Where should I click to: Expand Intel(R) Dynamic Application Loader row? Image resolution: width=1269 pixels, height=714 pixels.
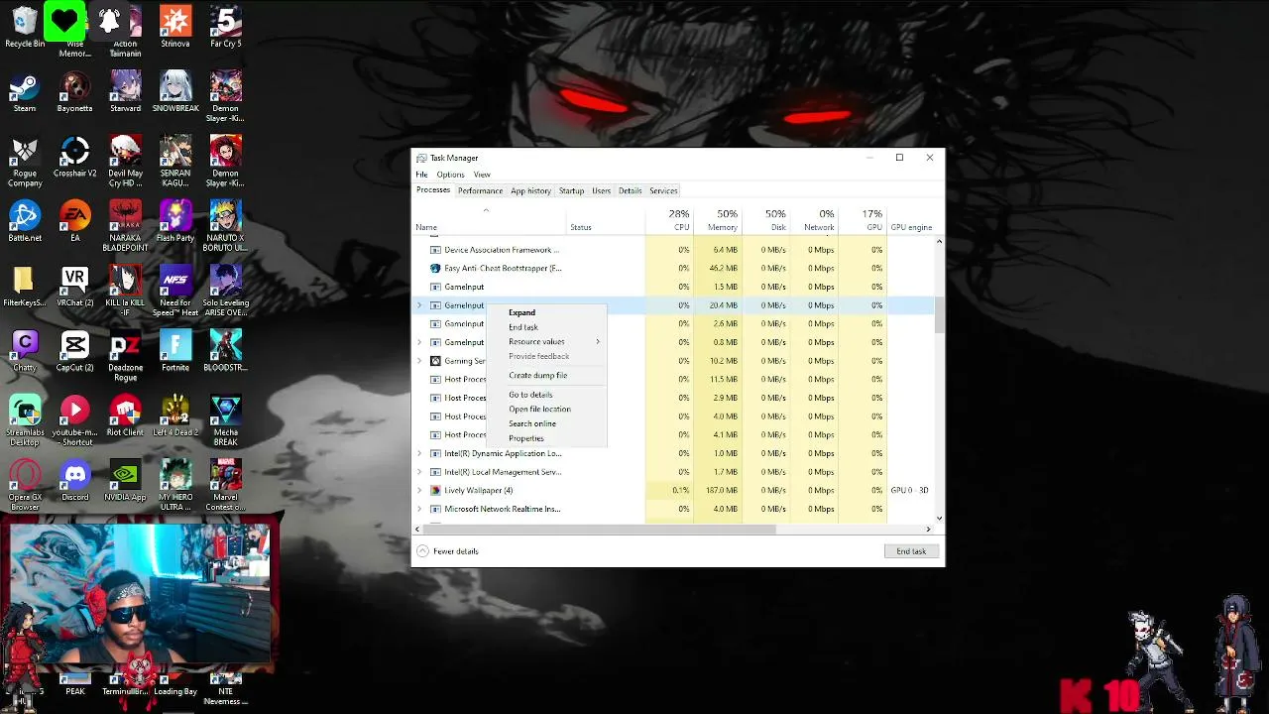[x=419, y=453]
